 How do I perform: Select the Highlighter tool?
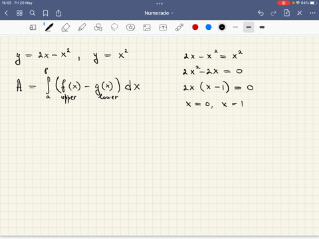tap(82, 27)
